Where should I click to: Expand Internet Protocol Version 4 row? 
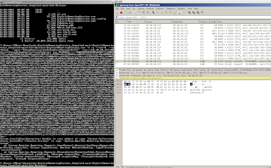click(x=117, y=76)
